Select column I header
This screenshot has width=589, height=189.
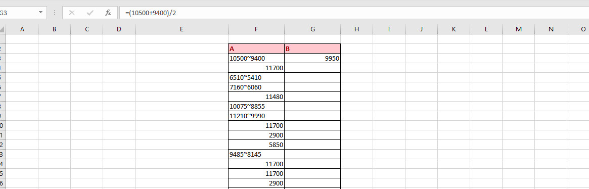[389, 29]
